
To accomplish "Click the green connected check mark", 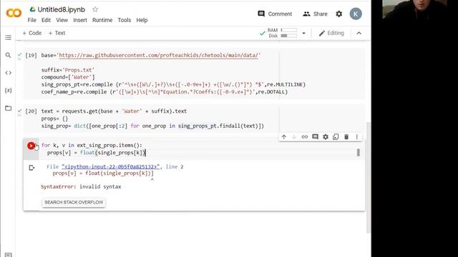I will [263, 34].
